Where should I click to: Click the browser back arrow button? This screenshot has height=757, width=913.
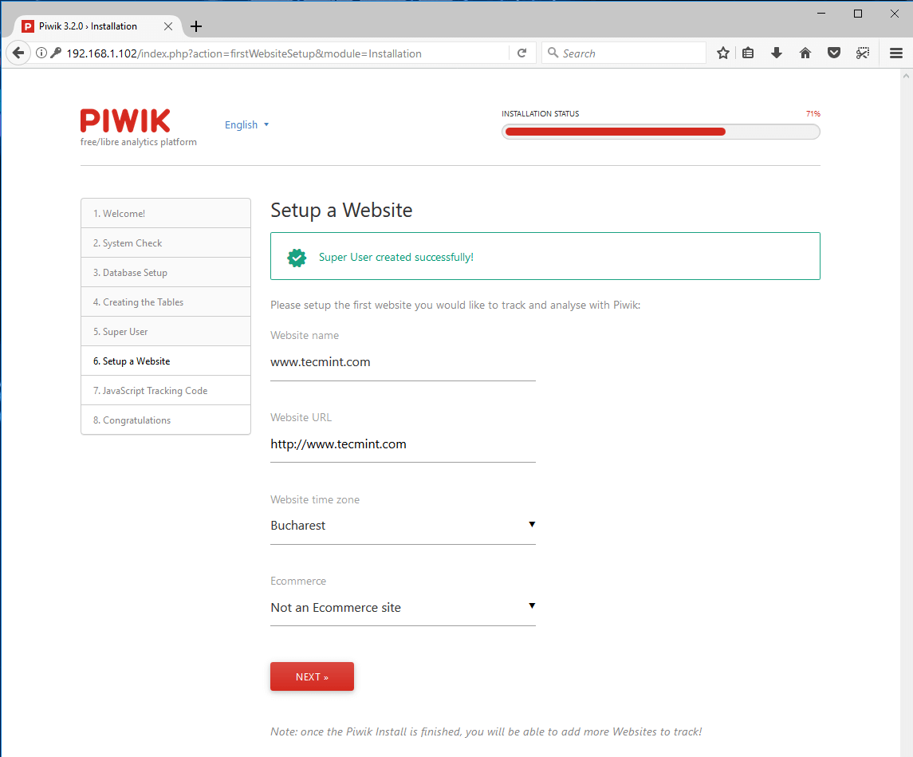(18, 53)
